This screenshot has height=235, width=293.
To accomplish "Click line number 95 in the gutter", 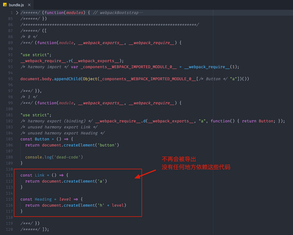I will coord(10,79).
